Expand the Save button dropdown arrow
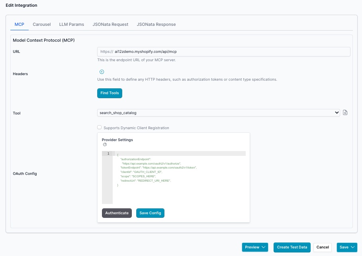 [x=352, y=247]
